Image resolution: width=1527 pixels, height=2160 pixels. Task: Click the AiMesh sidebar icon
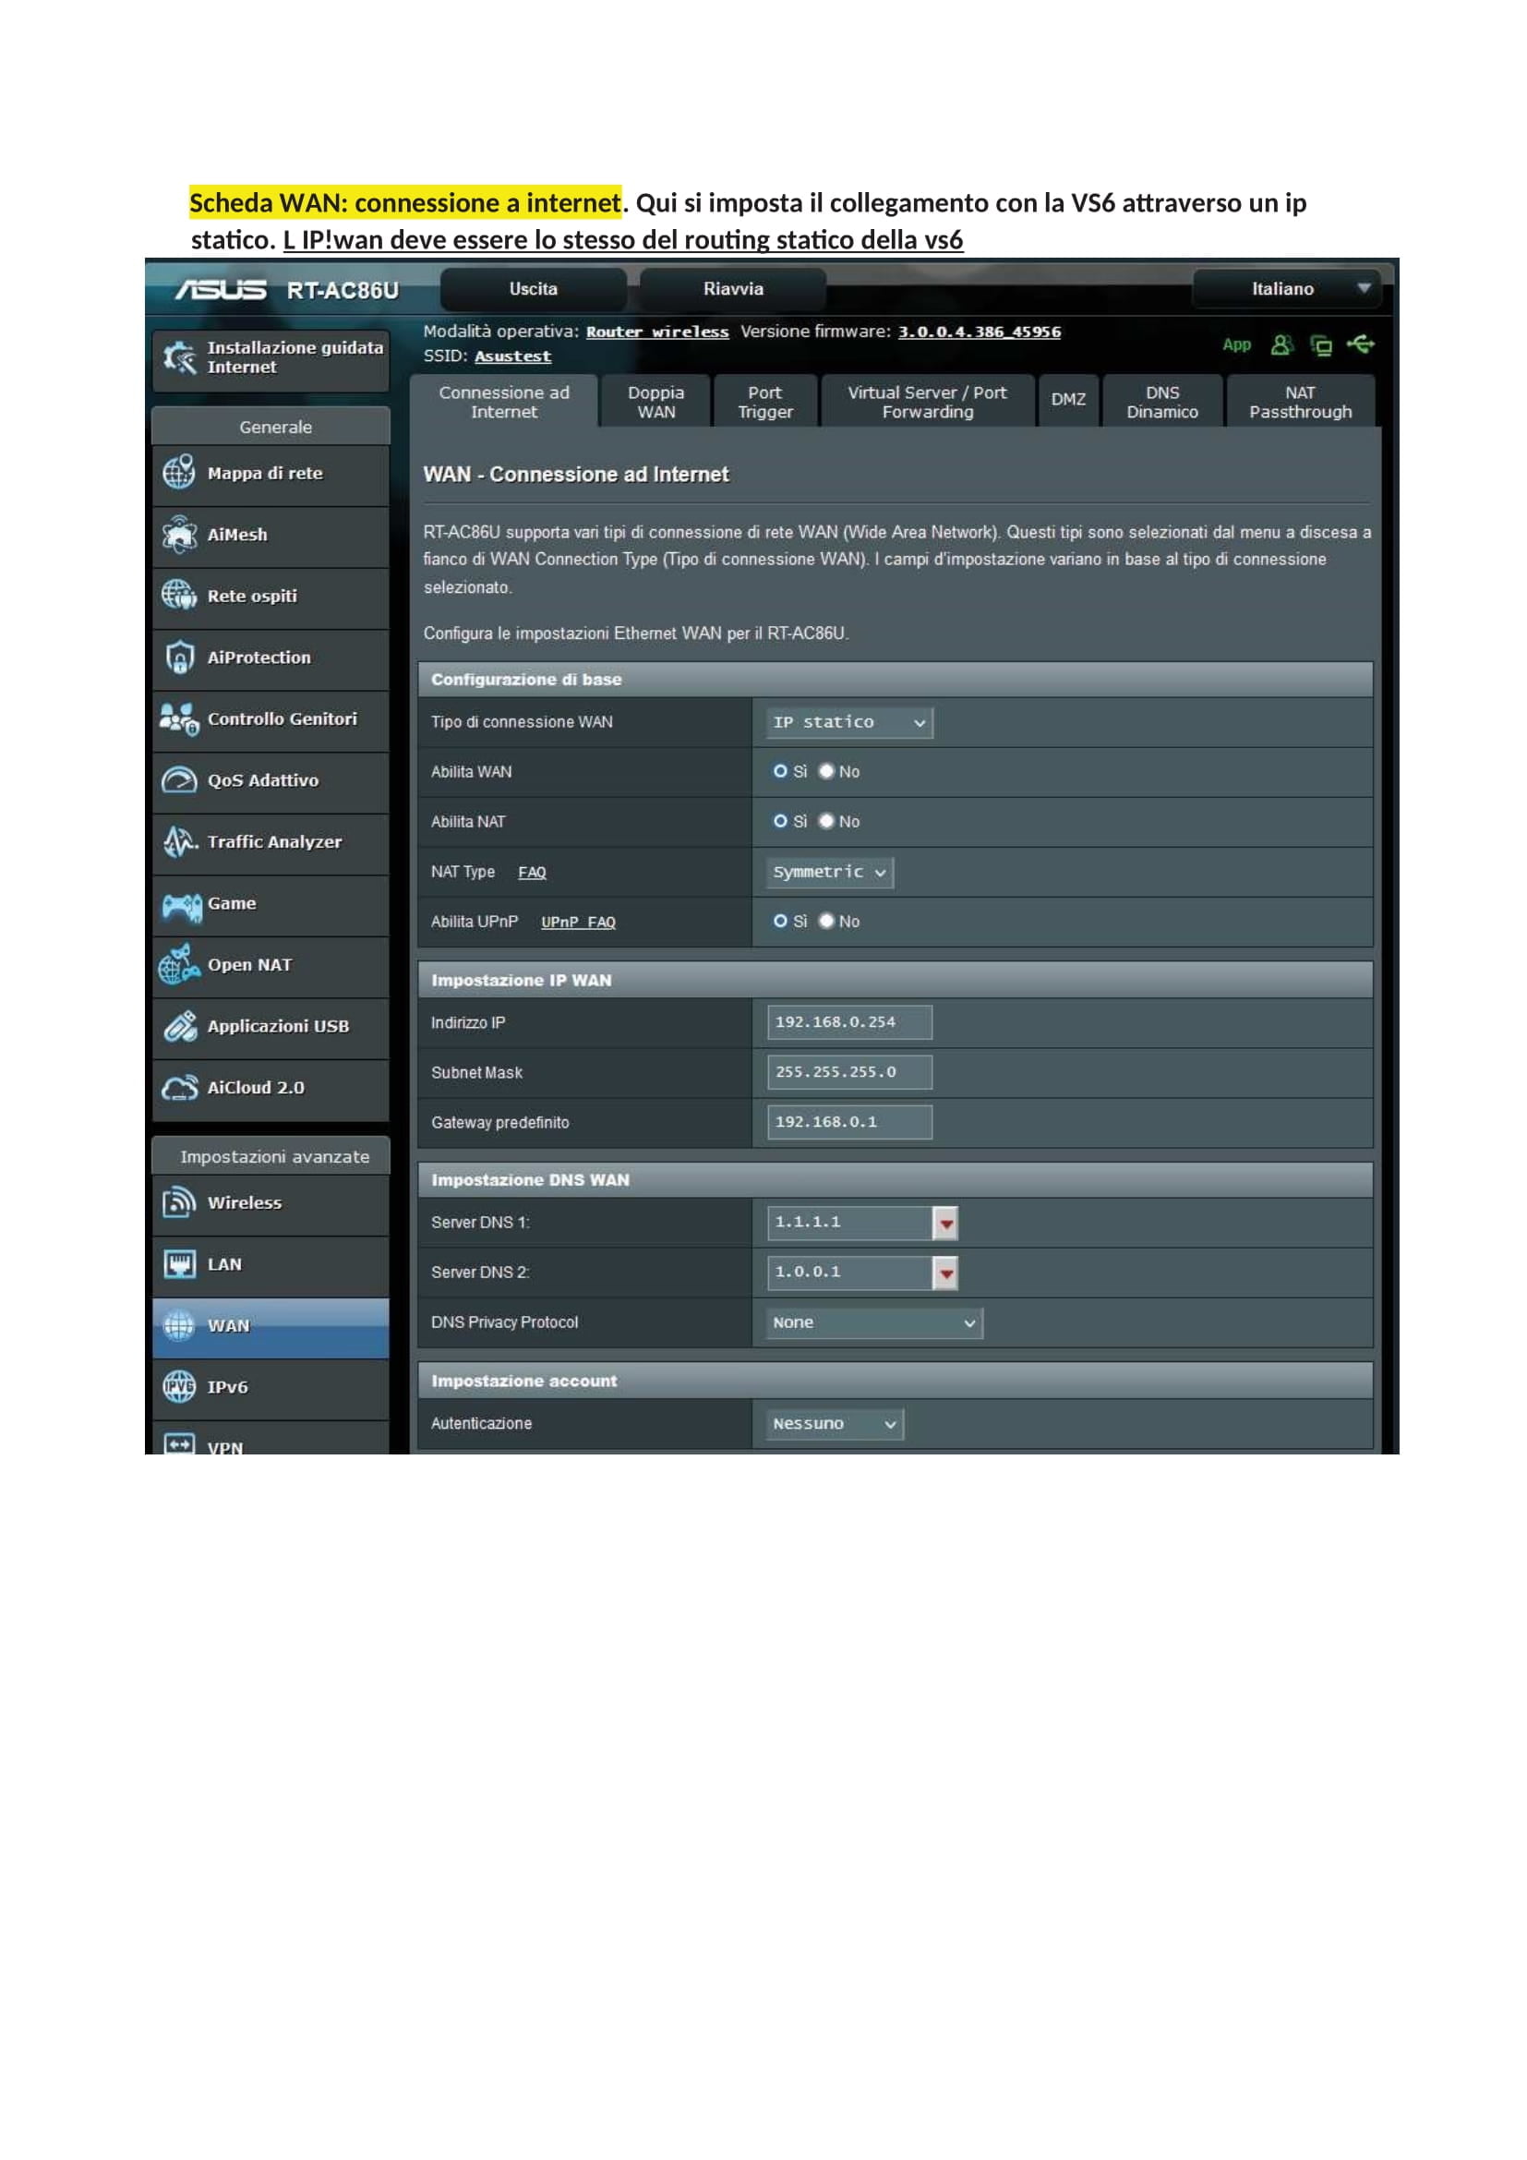pyautogui.click(x=179, y=535)
